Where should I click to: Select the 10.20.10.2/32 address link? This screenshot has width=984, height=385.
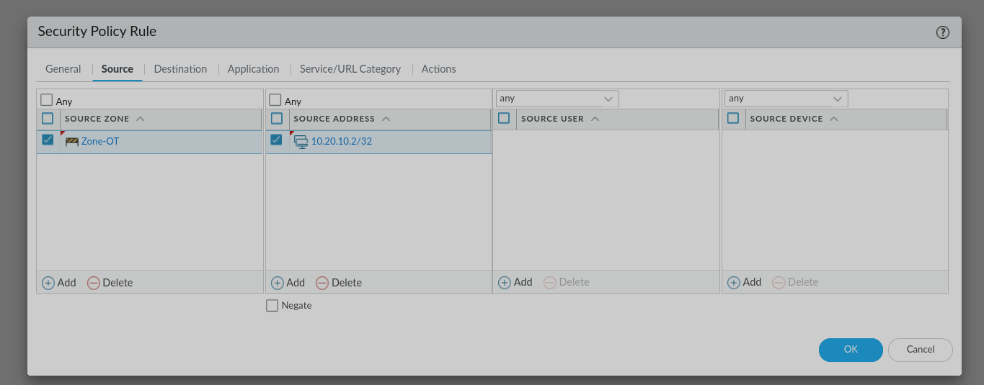pos(342,142)
